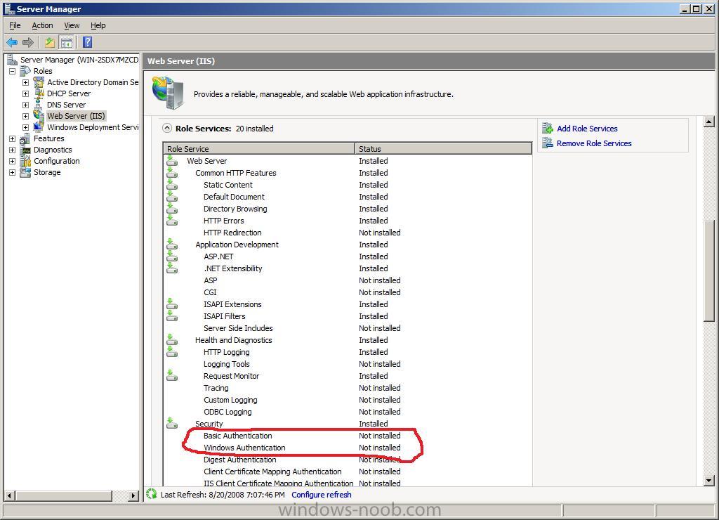Expand Active Directory Domain Services node
Image resolution: width=719 pixels, height=520 pixels.
pos(26,83)
